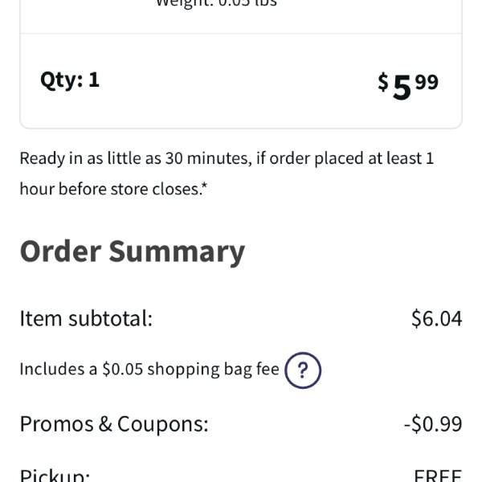This screenshot has width=482, height=482.
Task: Tap the 'Includes a $0.05 shopping bag fee' text
Action: (x=149, y=370)
